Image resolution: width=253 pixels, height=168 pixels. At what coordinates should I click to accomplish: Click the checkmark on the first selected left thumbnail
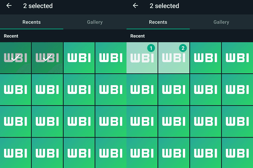[15, 58]
